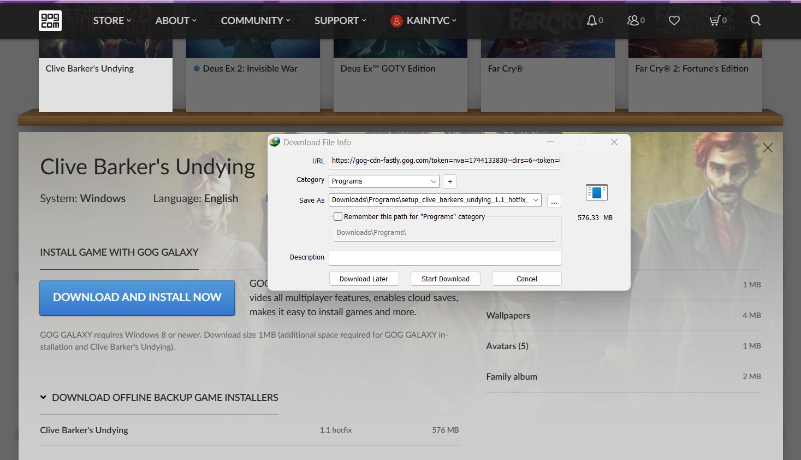Open the ABOUT menu
The height and width of the screenshot is (460, 801).
pos(176,20)
